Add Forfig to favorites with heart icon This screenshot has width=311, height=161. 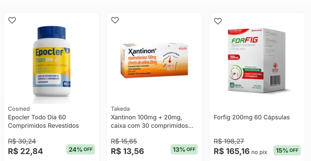click(218, 21)
